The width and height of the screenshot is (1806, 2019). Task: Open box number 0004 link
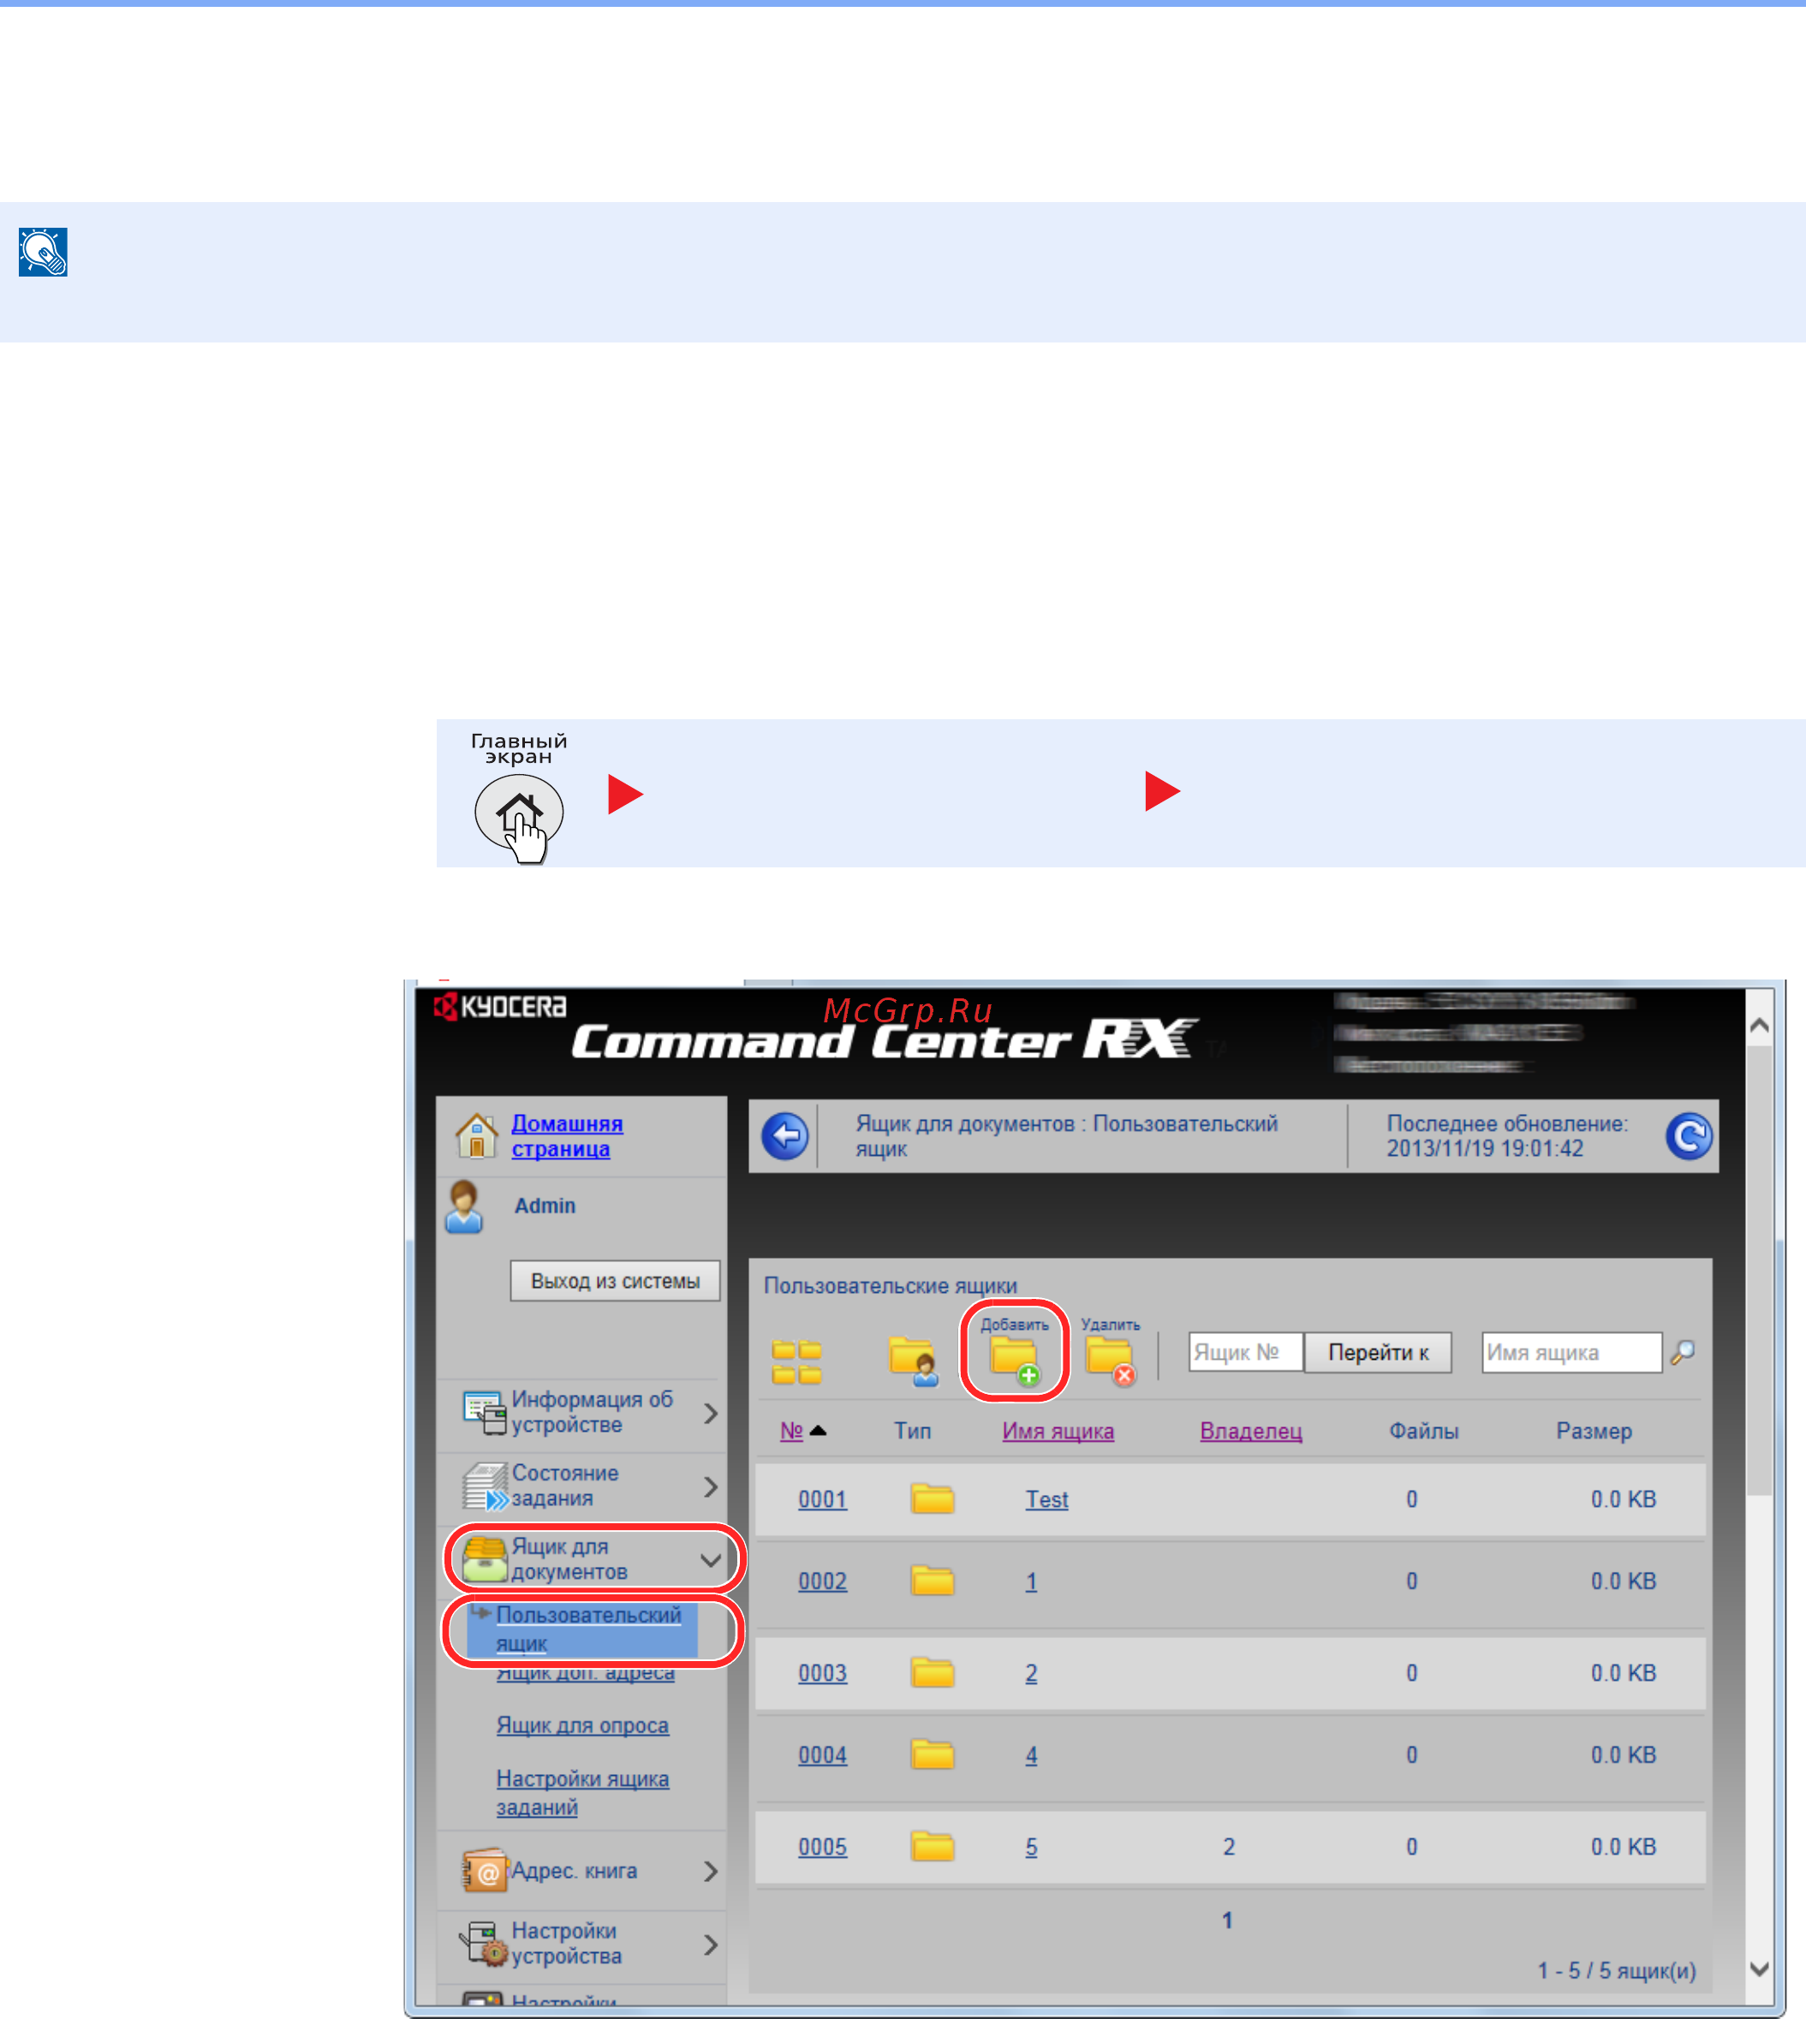point(823,1755)
